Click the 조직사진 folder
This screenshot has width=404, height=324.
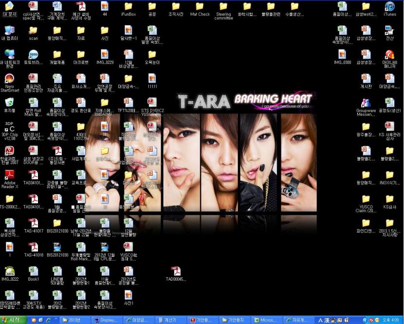point(176,9)
